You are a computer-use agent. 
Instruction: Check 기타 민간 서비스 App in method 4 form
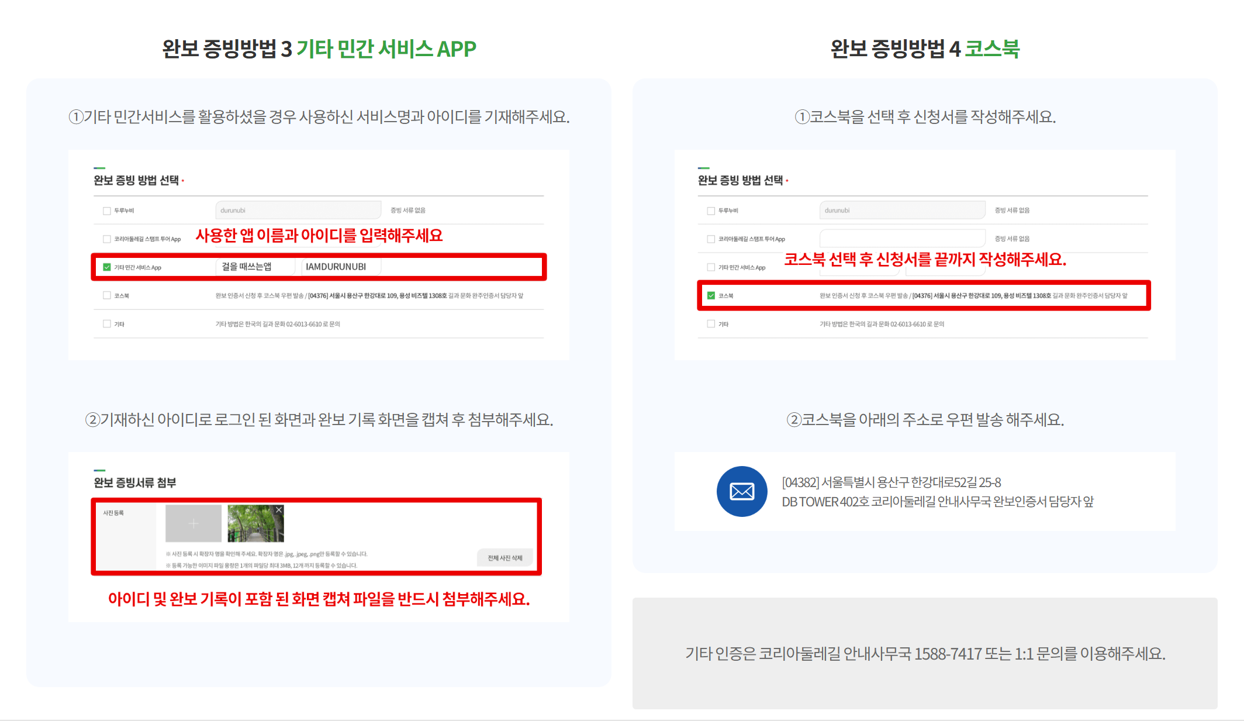pyautogui.click(x=711, y=267)
